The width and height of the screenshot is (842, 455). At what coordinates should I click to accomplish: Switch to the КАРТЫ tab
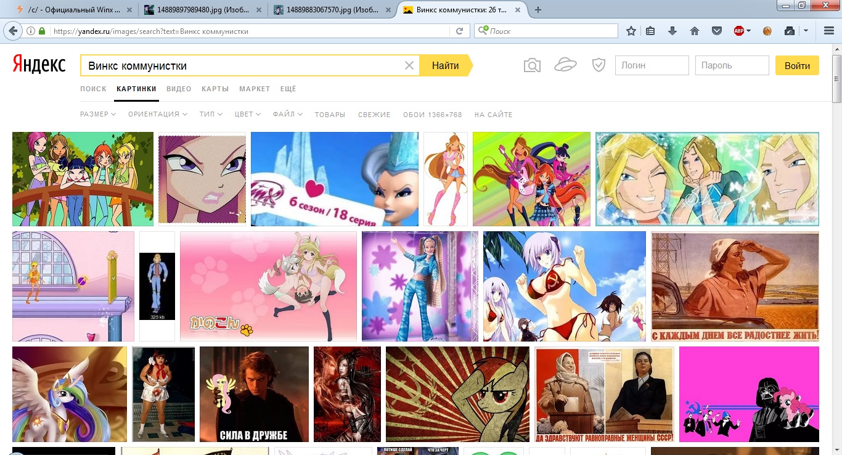pos(215,89)
